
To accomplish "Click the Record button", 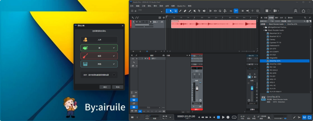I will point(228,117).
